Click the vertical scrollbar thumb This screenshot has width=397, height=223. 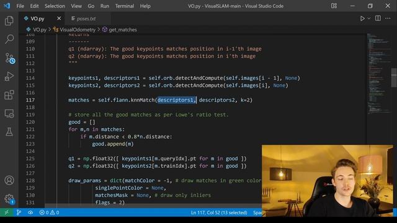pyautogui.click(x=394, y=77)
